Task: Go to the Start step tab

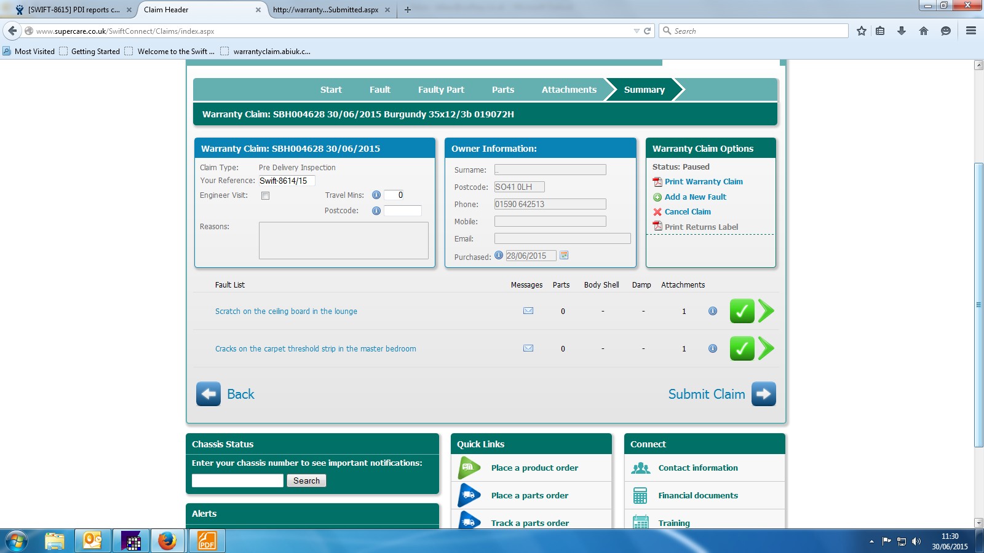Action: click(x=331, y=90)
